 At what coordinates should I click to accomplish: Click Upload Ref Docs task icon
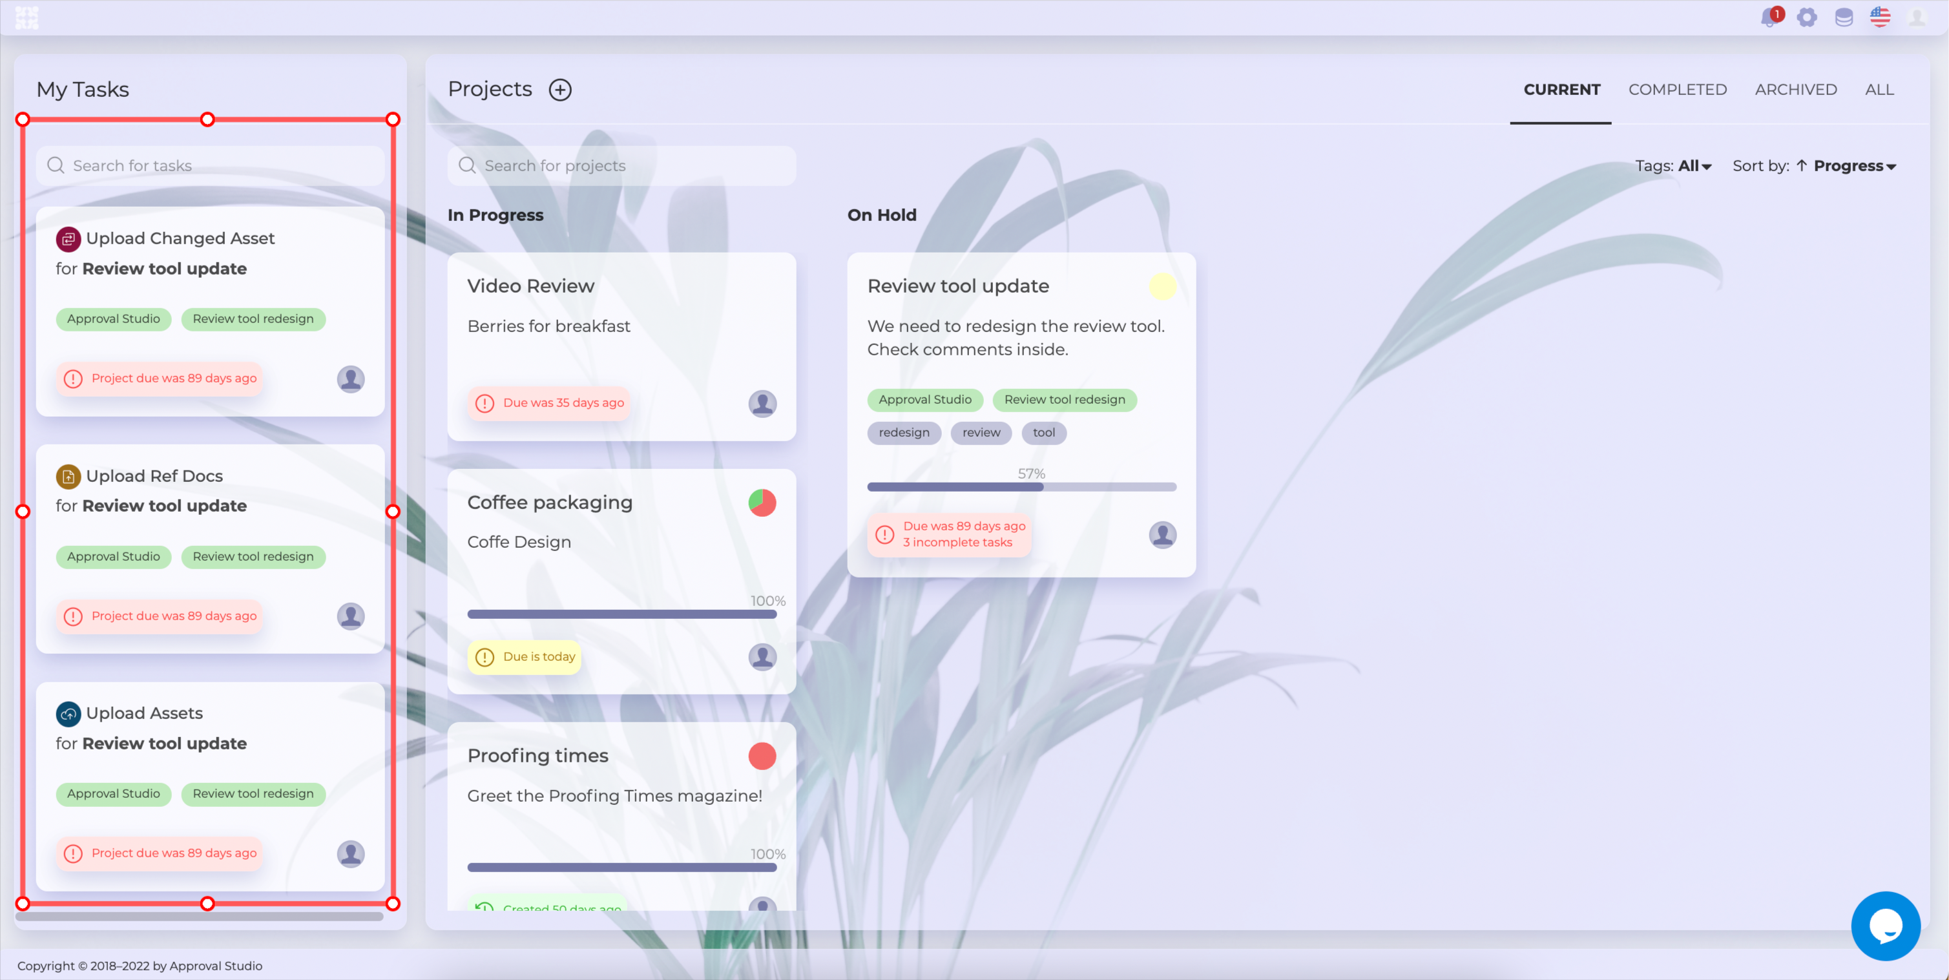68,476
